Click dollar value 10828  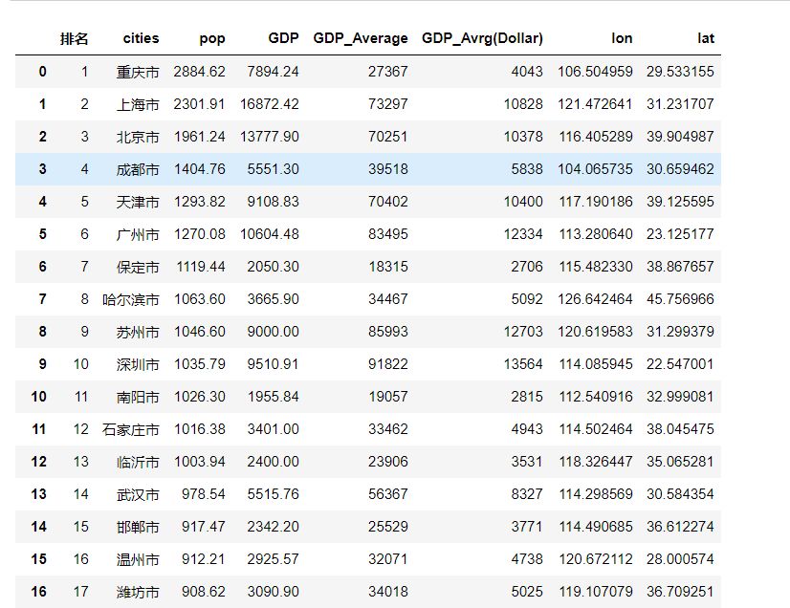coord(523,104)
